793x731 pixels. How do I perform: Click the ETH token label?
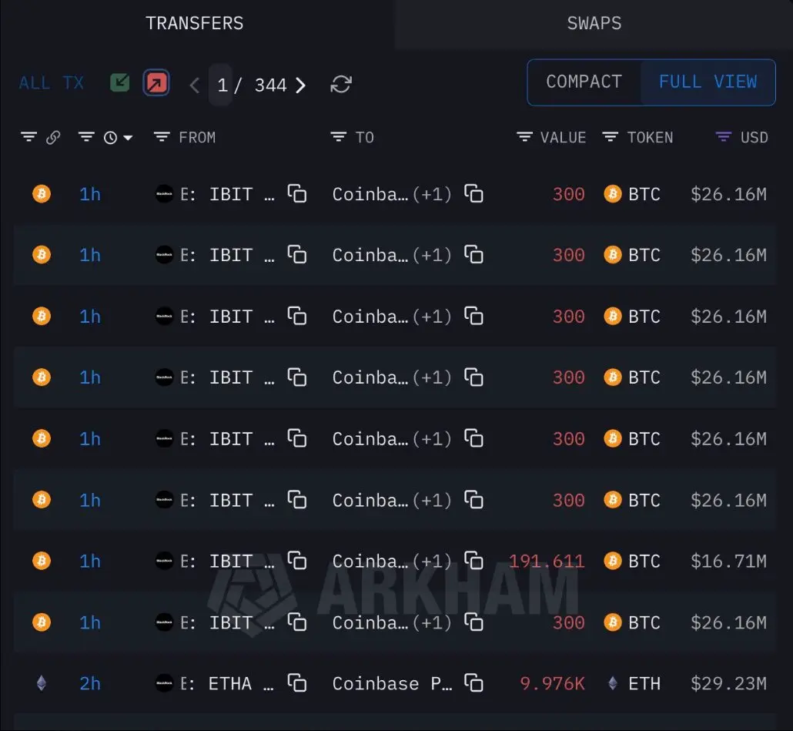tap(644, 684)
